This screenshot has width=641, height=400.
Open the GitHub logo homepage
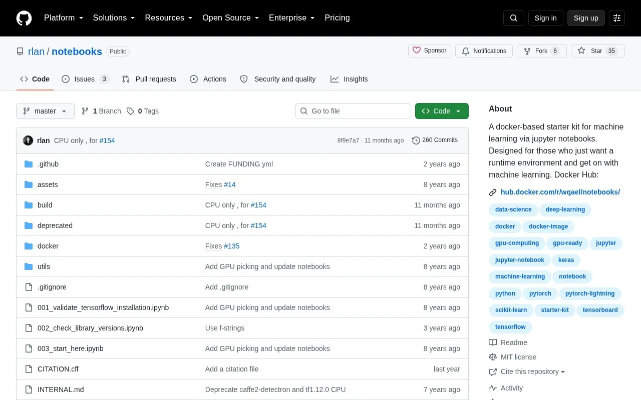24,18
